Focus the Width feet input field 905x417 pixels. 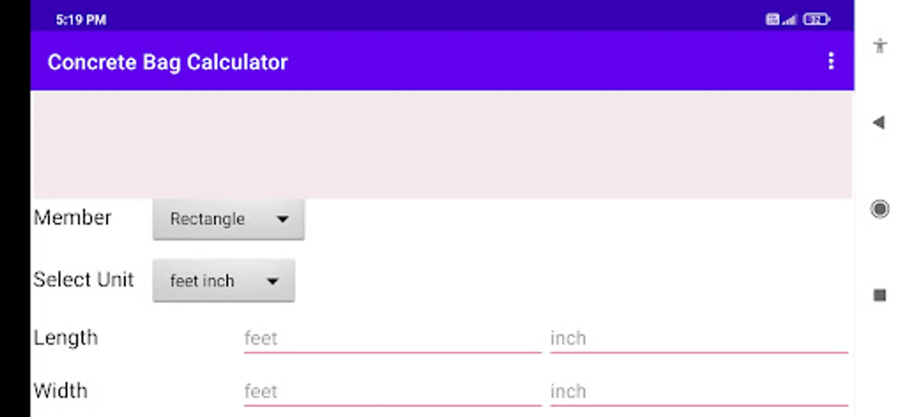click(392, 392)
